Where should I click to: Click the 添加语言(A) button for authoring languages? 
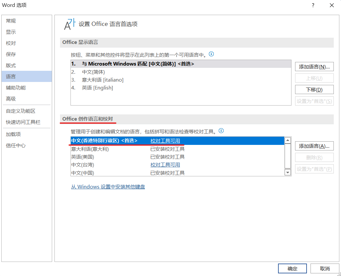314,146
